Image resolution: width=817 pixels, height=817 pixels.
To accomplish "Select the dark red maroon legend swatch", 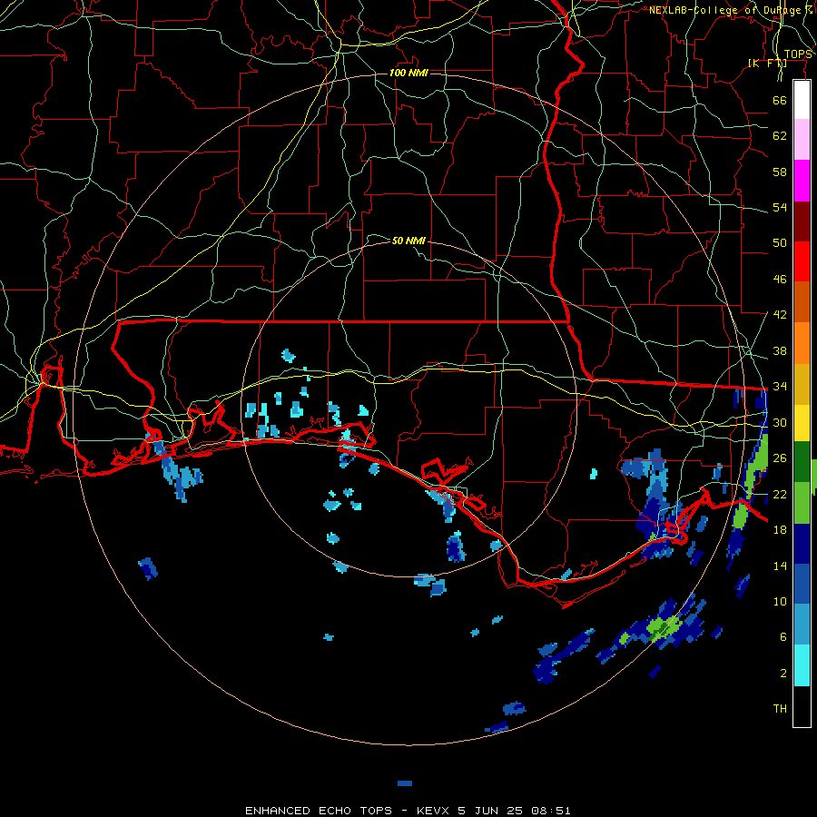I will click(802, 221).
